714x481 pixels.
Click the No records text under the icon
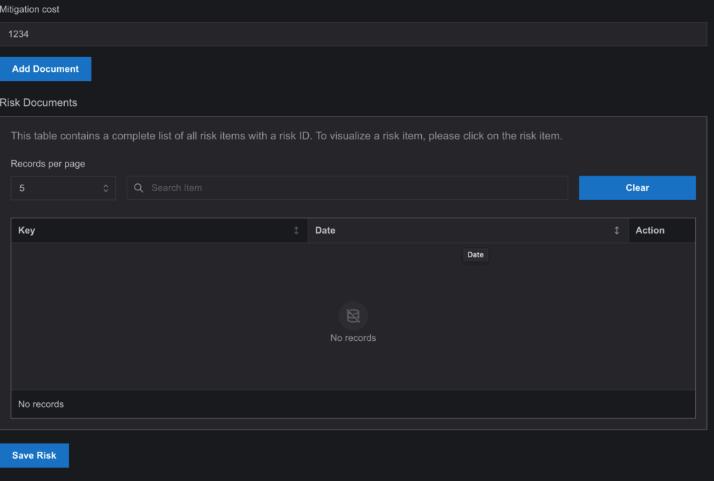click(353, 337)
